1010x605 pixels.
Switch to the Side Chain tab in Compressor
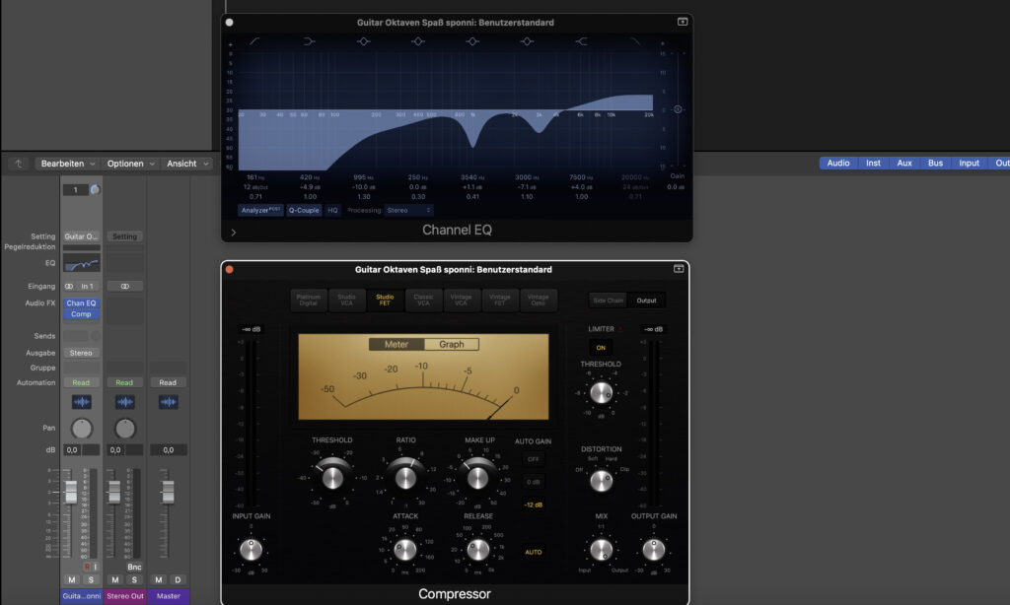[x=608, y=300]
